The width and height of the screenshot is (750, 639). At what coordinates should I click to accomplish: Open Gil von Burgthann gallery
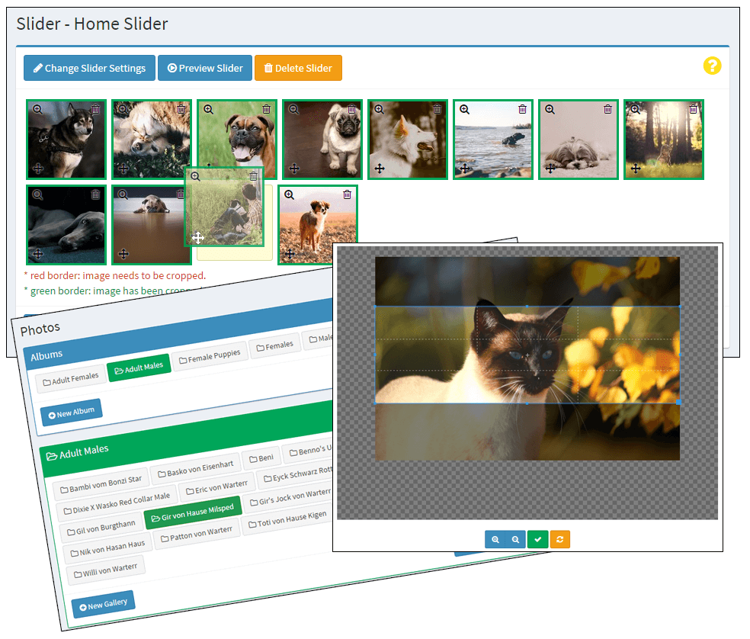click(x=101, y=528)
